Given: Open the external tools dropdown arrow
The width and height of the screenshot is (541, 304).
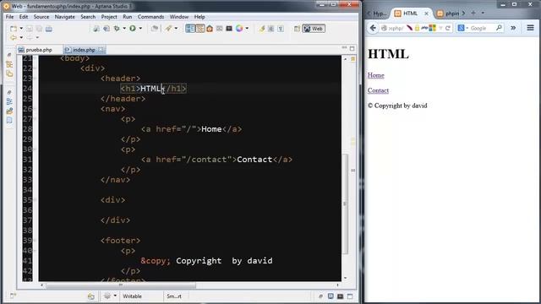Looking at the screenshot, I should [x=176, y=28].
